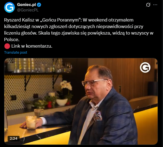
Task: Open the three-dot more options menu
Action: (155, 5)
